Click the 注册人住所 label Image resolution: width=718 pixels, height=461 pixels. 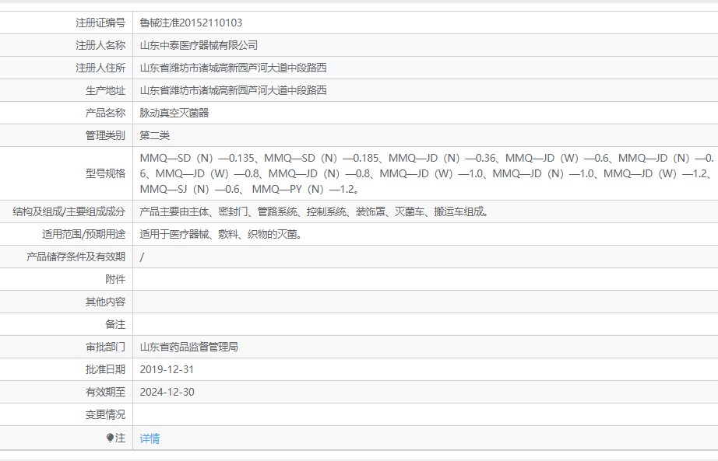[x=100, y=68]
